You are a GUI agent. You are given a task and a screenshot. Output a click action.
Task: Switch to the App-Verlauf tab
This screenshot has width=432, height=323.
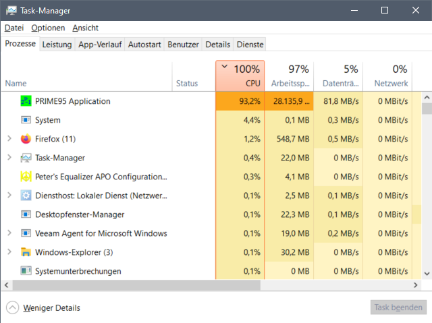coord(100,45)
